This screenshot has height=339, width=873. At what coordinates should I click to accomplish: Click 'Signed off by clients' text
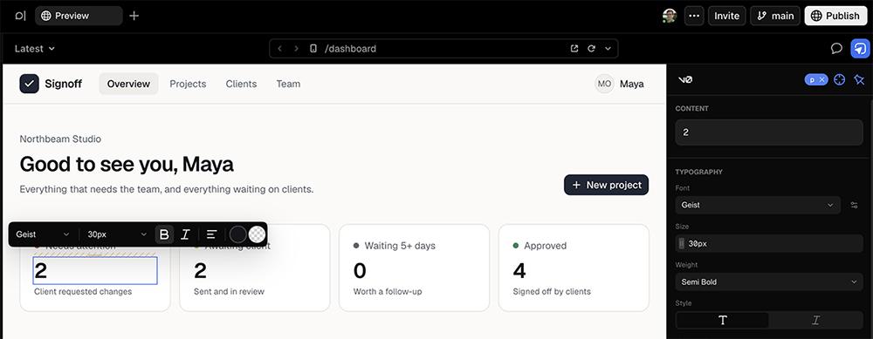pos(552,291)
